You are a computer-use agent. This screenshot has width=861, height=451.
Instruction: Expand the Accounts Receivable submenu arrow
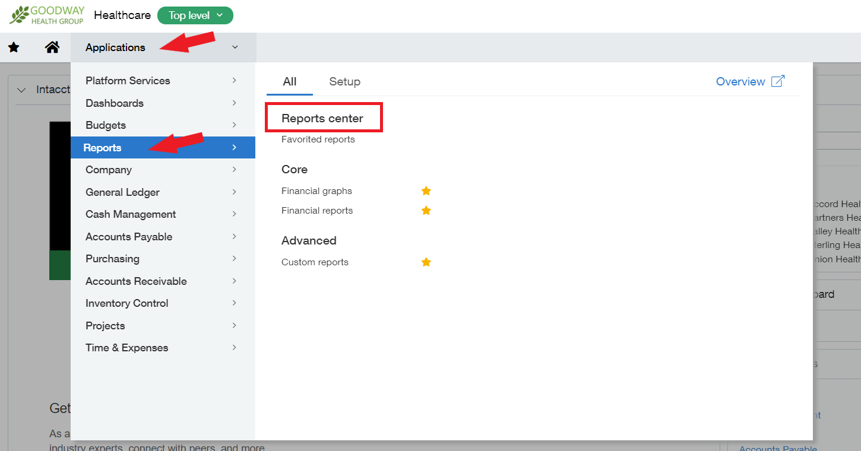[x=235, y=281]
